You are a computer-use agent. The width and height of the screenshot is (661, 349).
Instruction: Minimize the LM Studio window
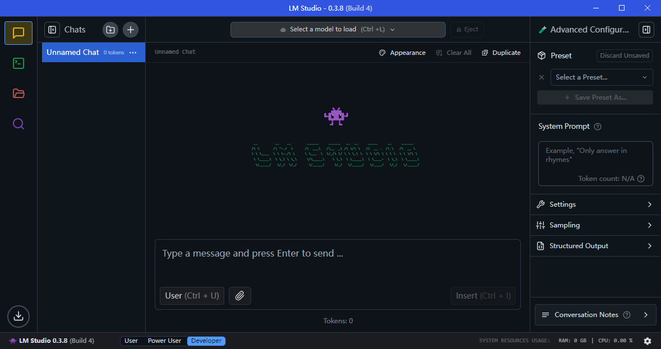[x=596, y=8]
